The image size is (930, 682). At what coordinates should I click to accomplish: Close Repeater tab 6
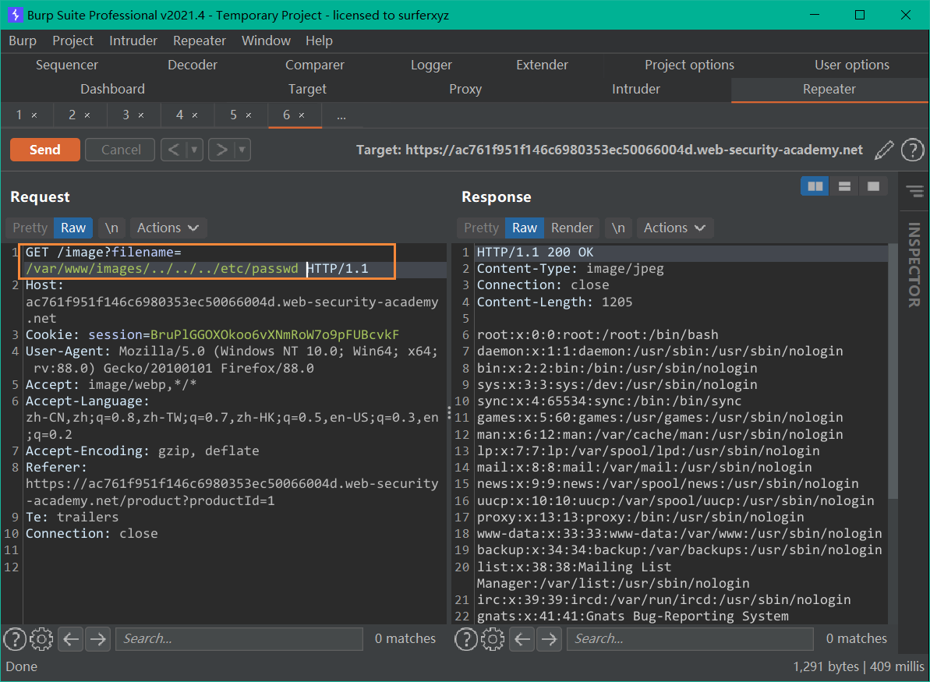click(302, 115)
